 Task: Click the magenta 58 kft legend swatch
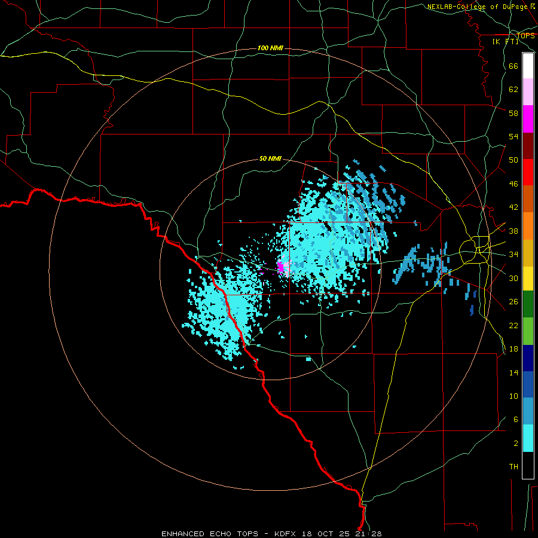[x=528, y=119]
